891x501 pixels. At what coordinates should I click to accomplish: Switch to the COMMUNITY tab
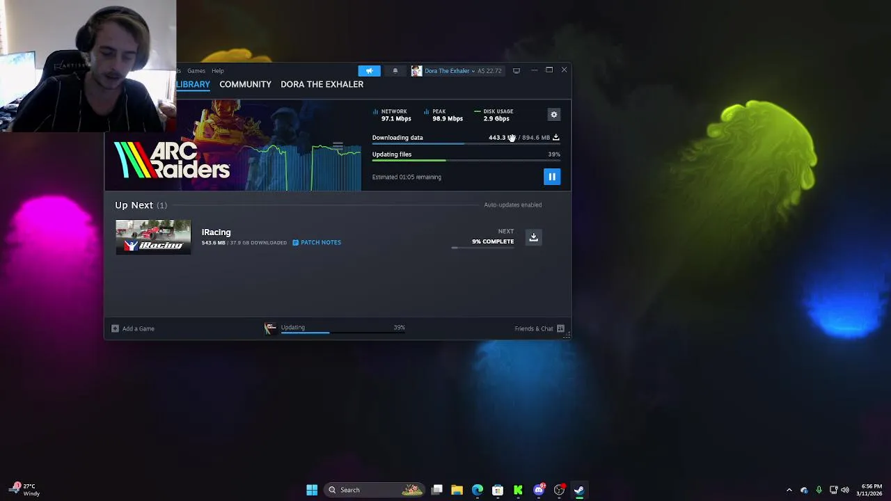pos(245,84)
